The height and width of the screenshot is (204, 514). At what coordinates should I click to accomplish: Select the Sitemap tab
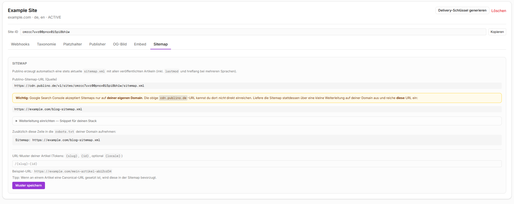click(x=161, y=44)
